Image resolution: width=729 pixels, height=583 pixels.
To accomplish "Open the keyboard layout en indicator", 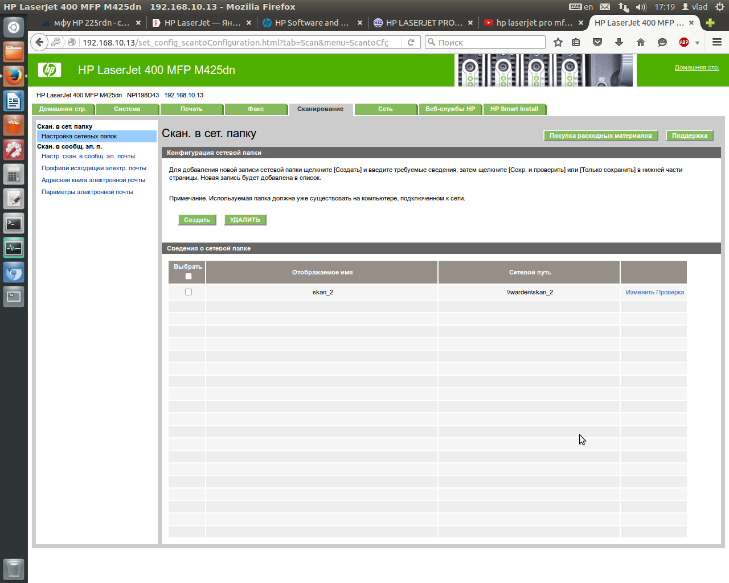I will point(581,7).
